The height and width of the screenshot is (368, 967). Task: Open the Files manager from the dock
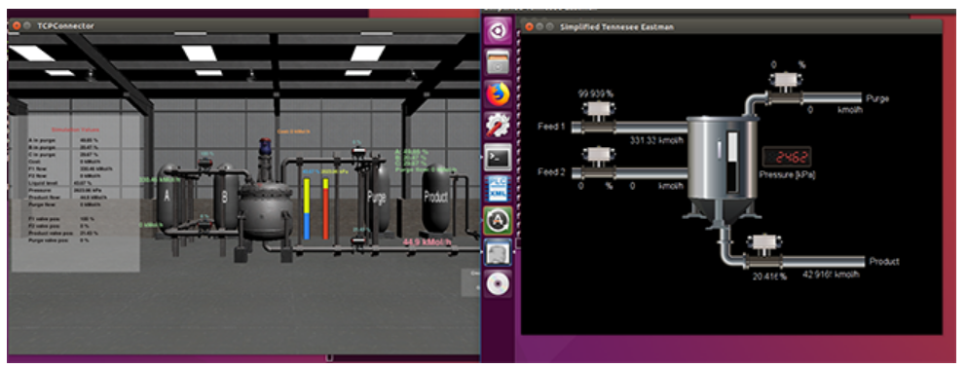[498, 62]
